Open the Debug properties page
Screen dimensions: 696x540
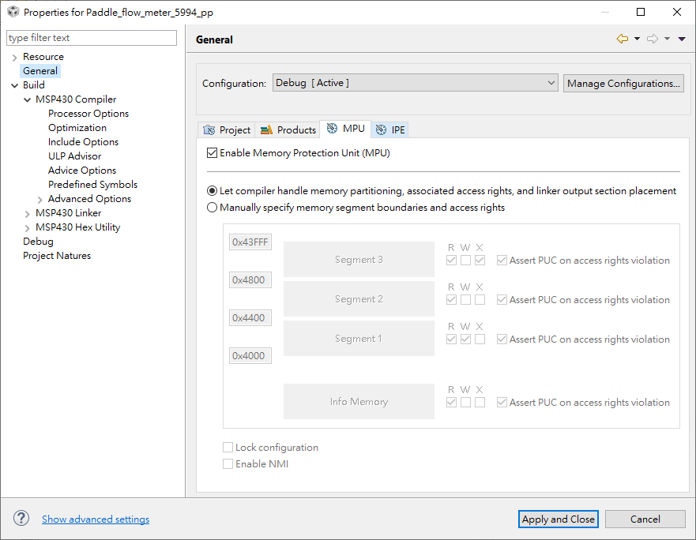point(38,242)
